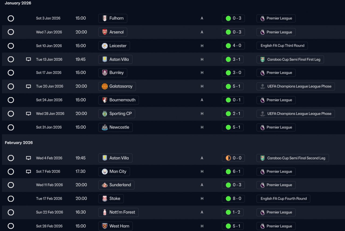Select the radio circle for Stoke fixture
The height and width of the screenshot is (231, 345).
(11, 199)
